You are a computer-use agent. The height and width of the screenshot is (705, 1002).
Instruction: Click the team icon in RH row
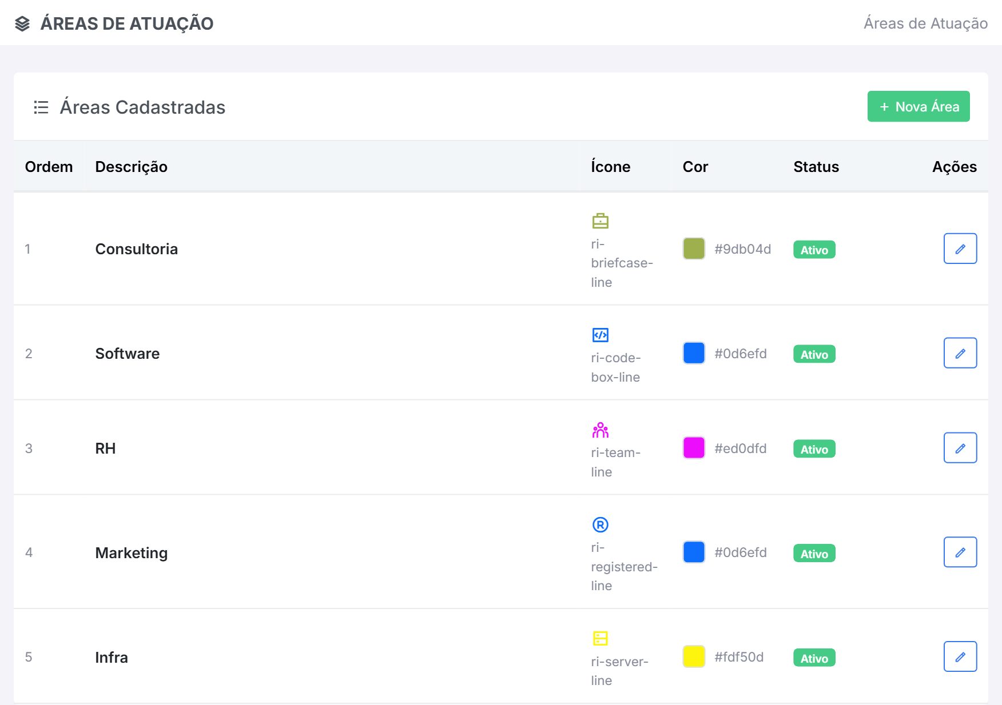coord(600,430)
